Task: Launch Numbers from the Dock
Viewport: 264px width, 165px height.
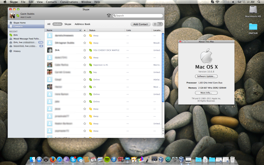Action: pos(141,159)
